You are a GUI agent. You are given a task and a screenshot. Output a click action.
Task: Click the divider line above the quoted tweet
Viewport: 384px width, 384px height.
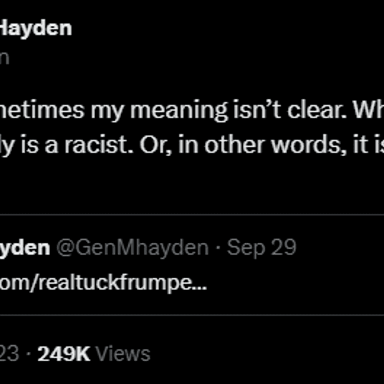point(192,215)
